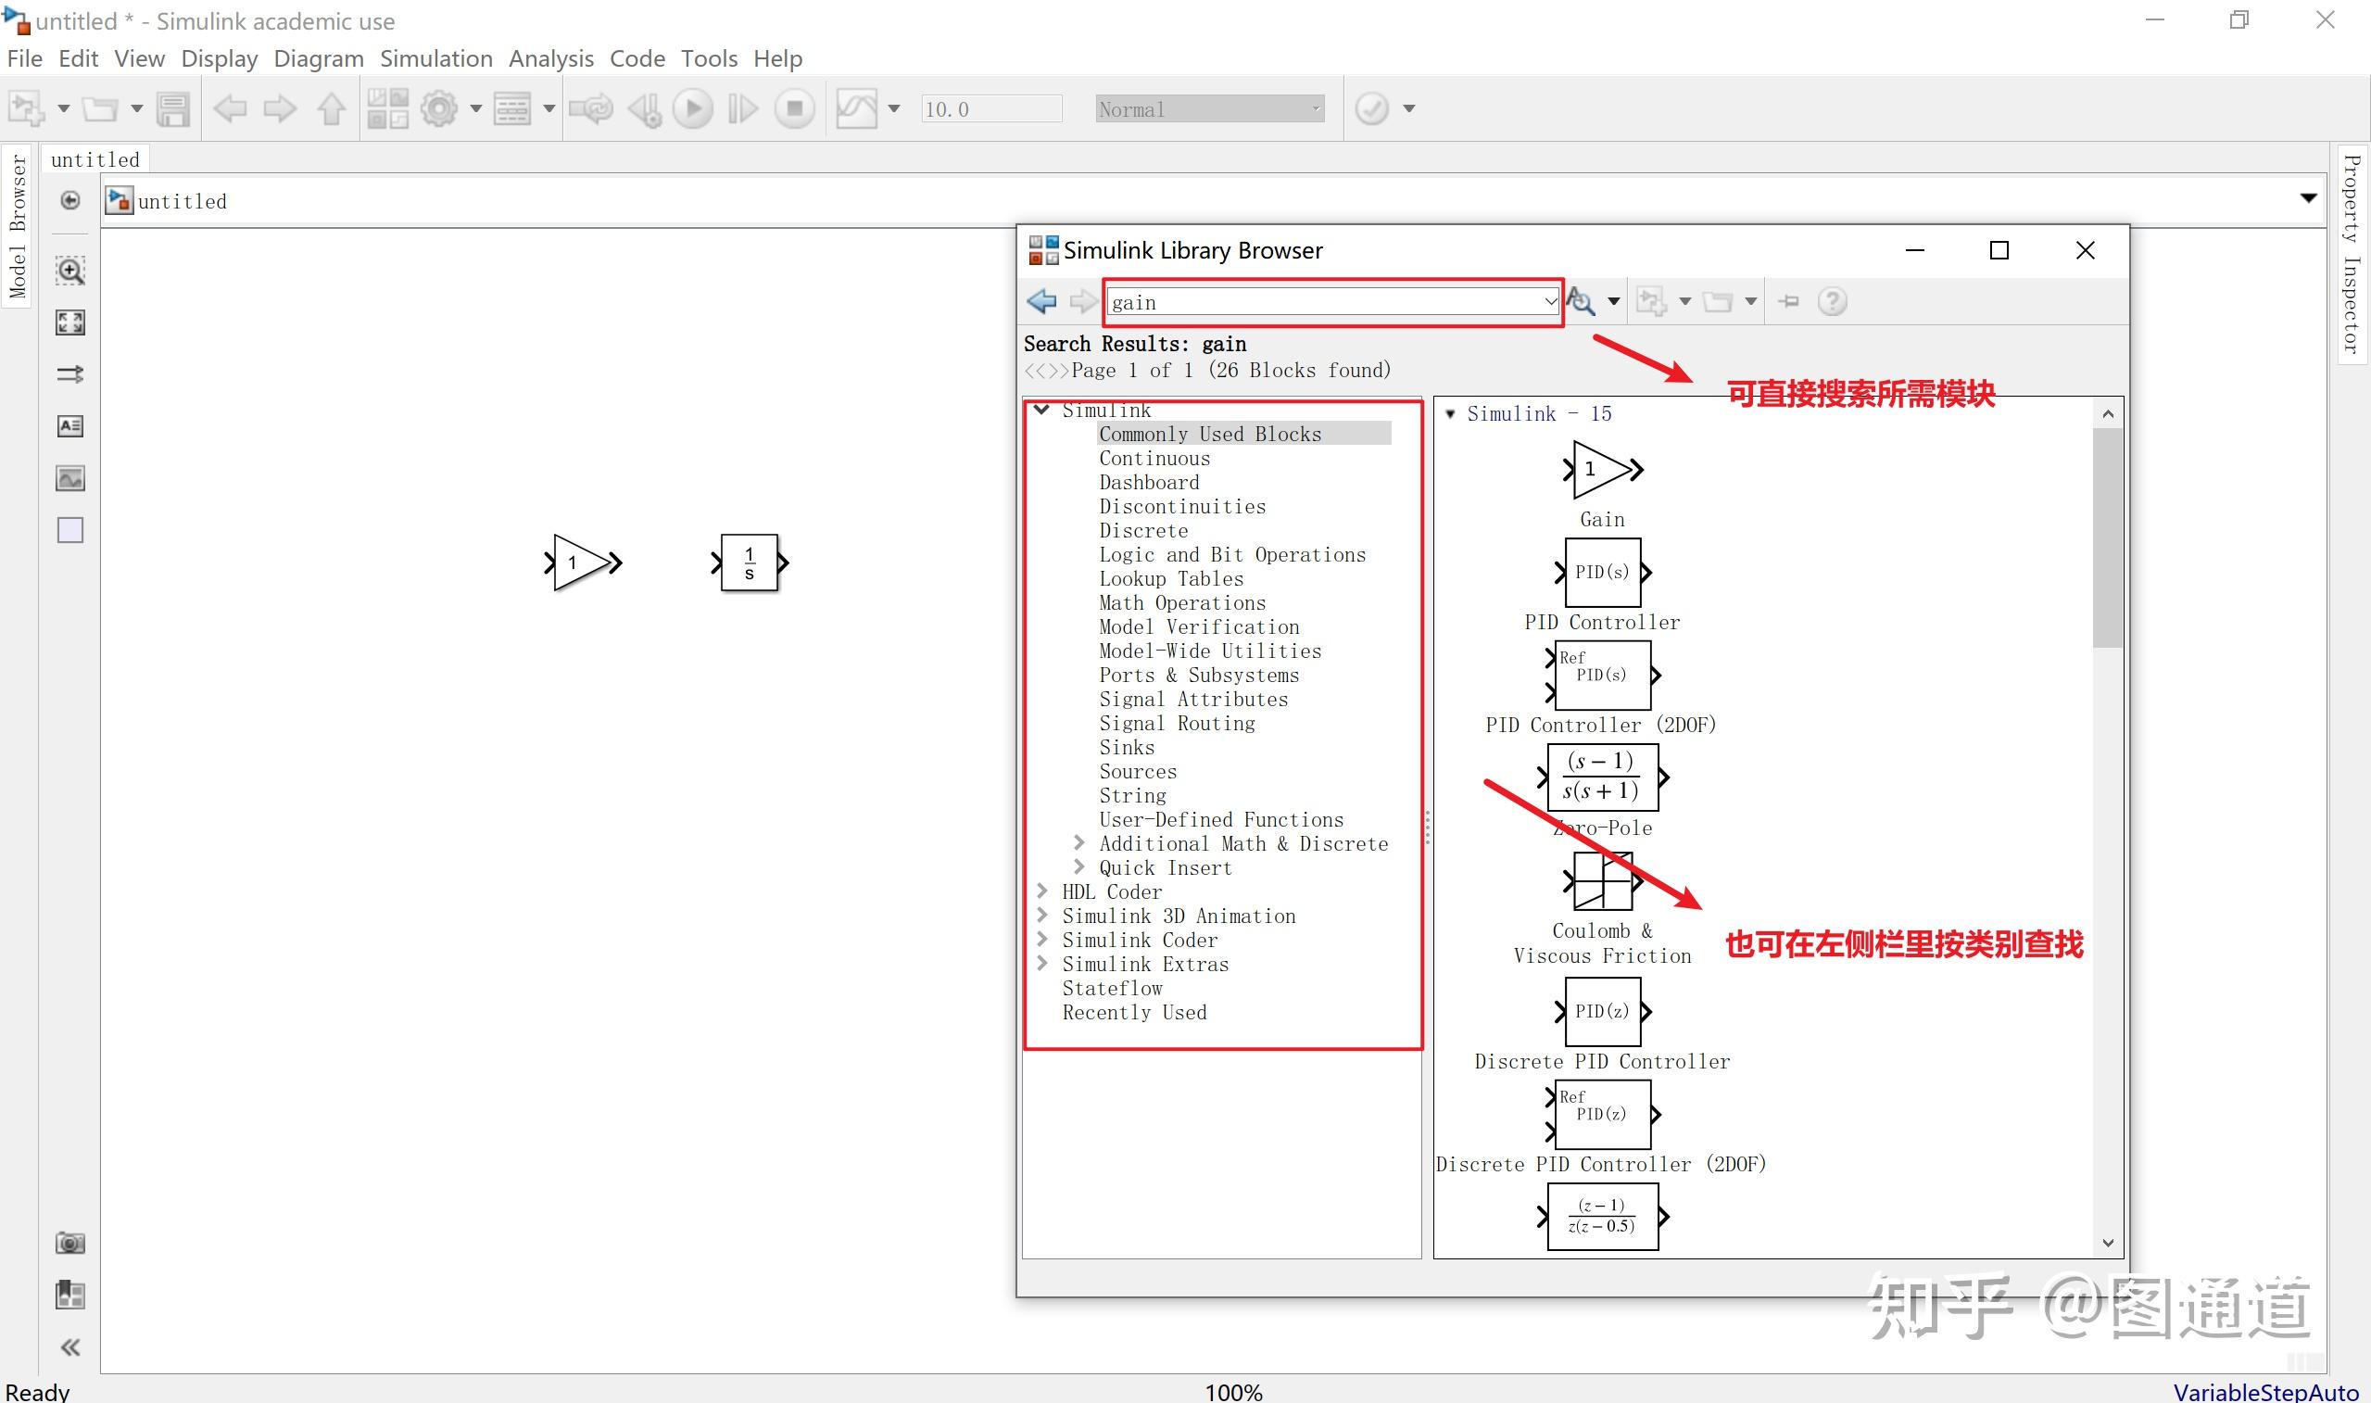Image resolution: width=2371 pixels, height=1403 pixels.
Task: Click the Stop simulation button
Action: [795, 108]
